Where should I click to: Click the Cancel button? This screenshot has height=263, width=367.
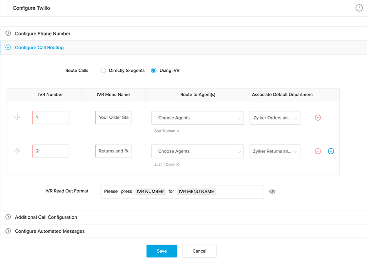coord(199,251)
